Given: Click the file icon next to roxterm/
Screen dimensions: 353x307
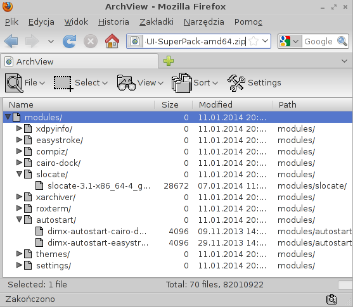Looking at the screenshot, I should 28,208.
